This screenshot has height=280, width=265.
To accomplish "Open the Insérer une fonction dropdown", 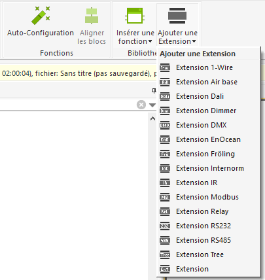I will click(135, 25).
